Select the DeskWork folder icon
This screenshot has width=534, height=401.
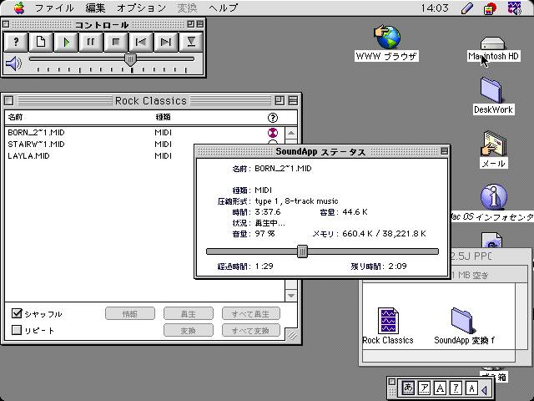pos(491,90)
